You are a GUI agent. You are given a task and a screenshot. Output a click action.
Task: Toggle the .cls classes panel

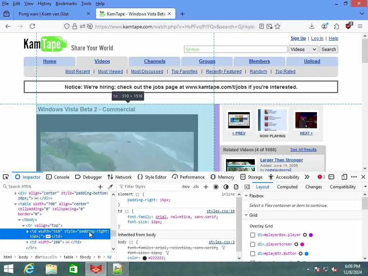196,187
